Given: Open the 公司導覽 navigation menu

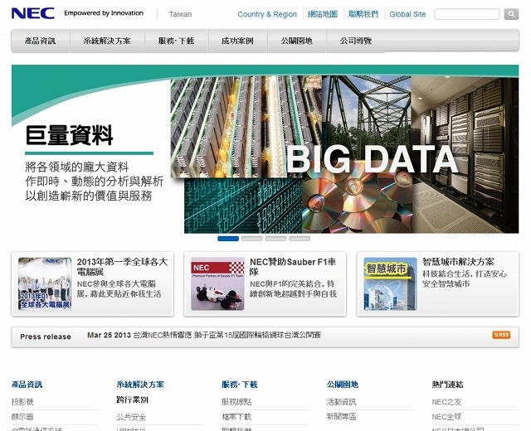Looking at the screenshot, I should pos(356,41).
